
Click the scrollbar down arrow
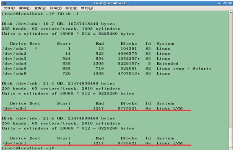pos(231,148)
